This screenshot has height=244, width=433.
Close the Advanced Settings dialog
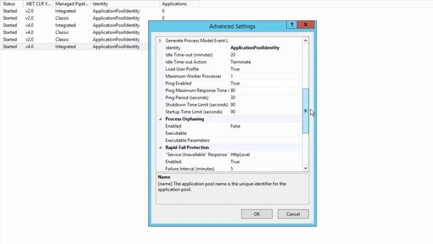click(305, 24)
